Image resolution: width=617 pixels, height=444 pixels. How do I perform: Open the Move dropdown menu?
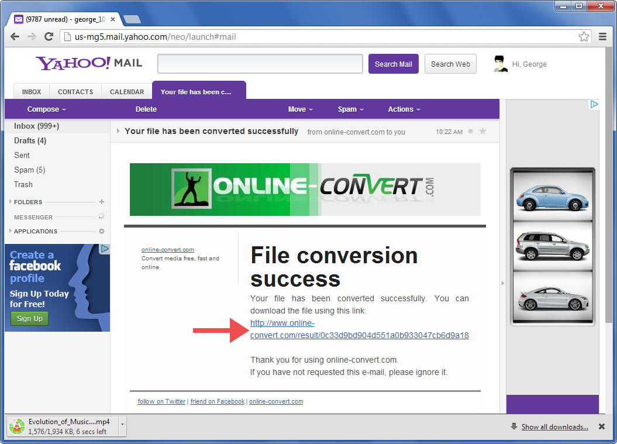pos(300,109)
